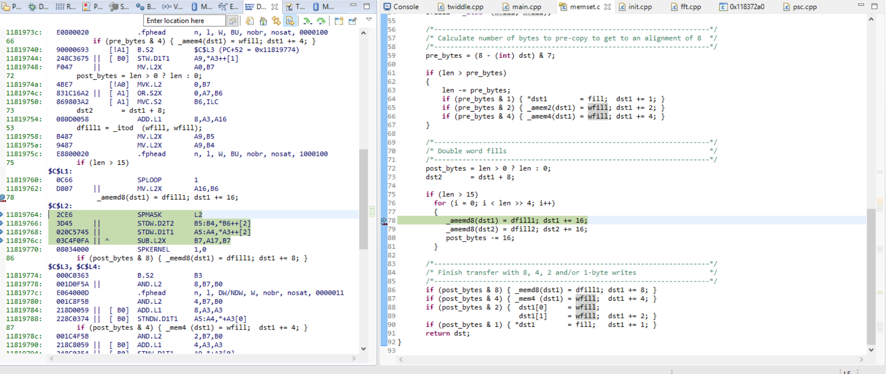The height and width of the screenshot is (374, 886).
Task: Switch to the Console tab
Action: pyautogui.click(x=401, y=7)
